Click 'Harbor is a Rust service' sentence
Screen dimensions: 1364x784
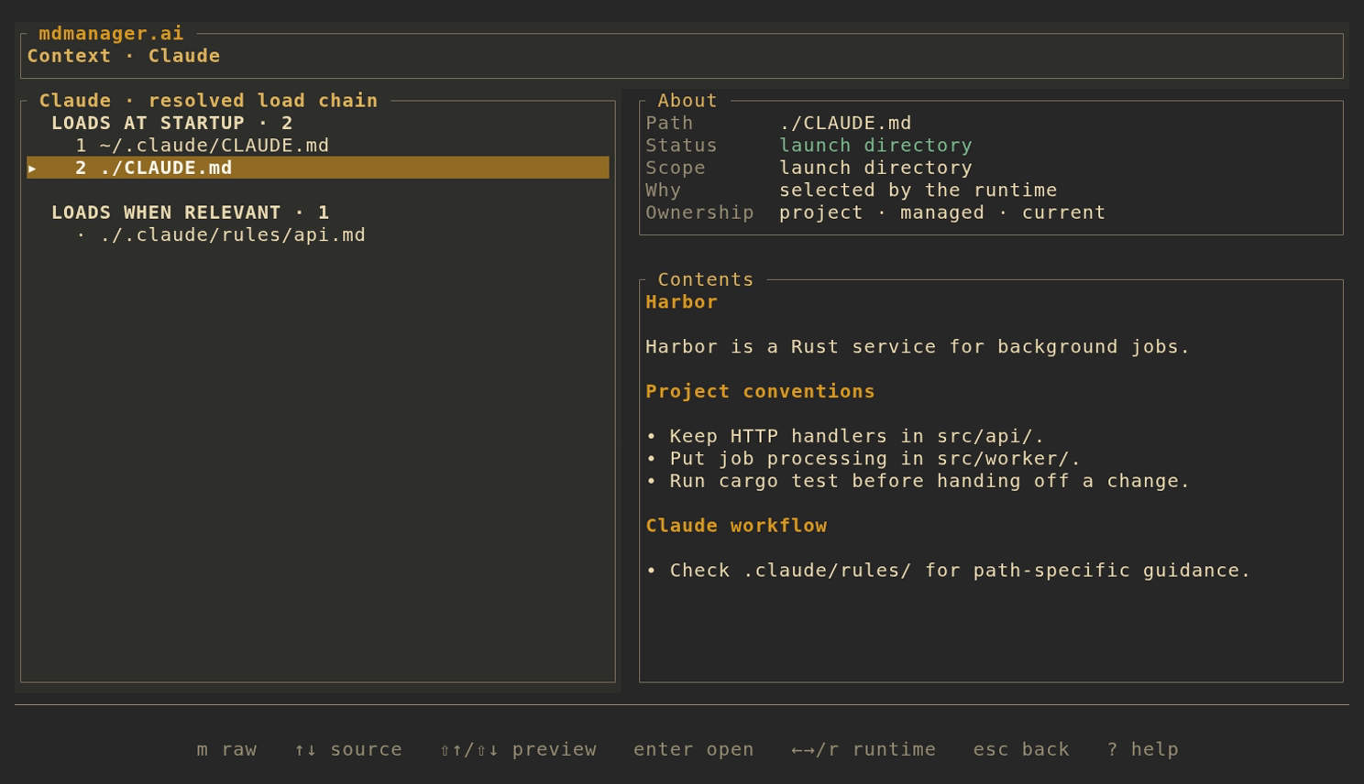(918, 347)
